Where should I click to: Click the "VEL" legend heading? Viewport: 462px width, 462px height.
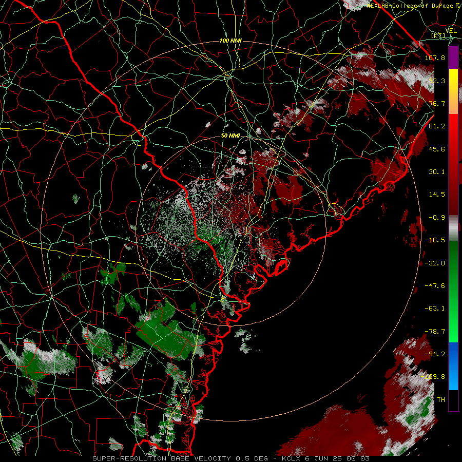point(451,31)
